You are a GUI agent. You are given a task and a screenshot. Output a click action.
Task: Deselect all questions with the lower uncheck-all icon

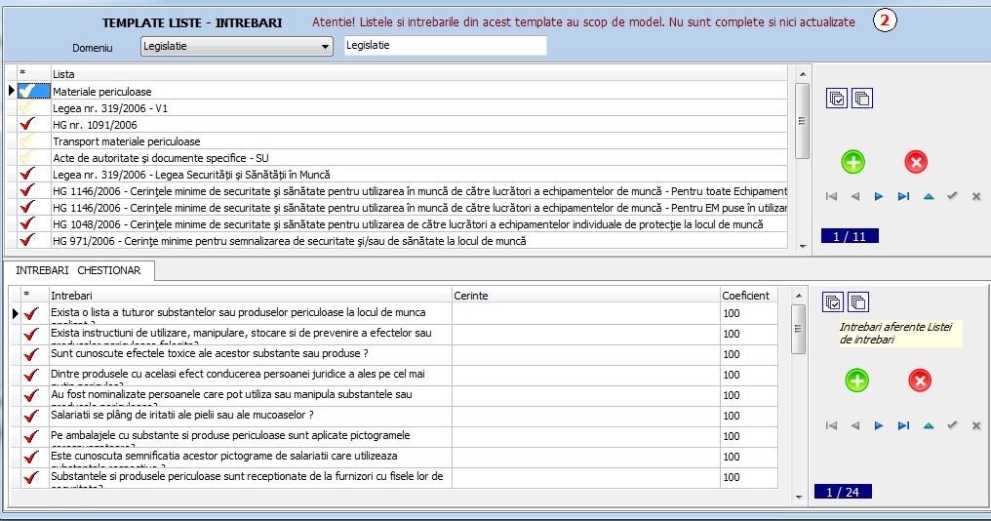(x=858, y=302)
